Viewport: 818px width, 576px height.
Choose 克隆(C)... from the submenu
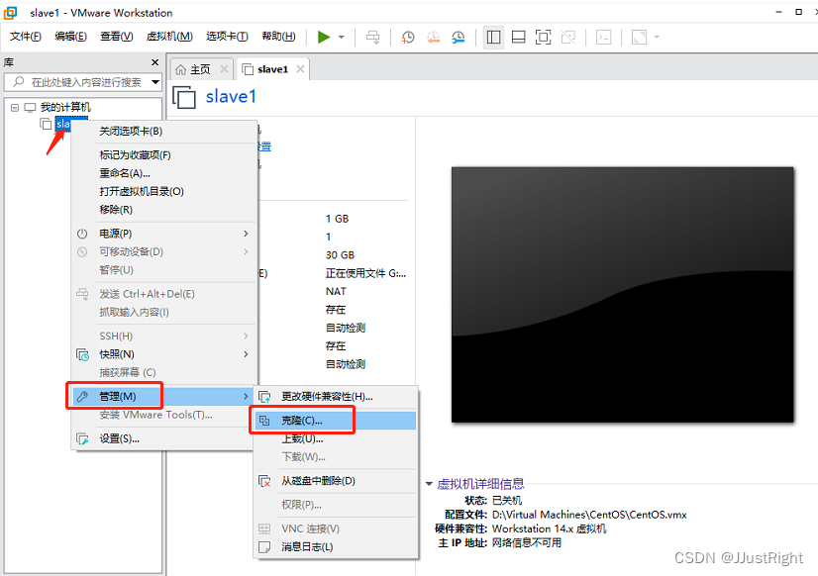[336, 421]
